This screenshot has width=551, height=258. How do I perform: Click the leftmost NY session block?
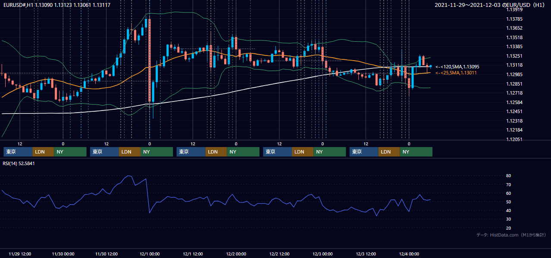tap(70, 152)
